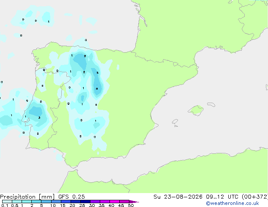This screenshot has width=268, height=207.
Task: Click the legend value "45"
Action: [121, 205]
